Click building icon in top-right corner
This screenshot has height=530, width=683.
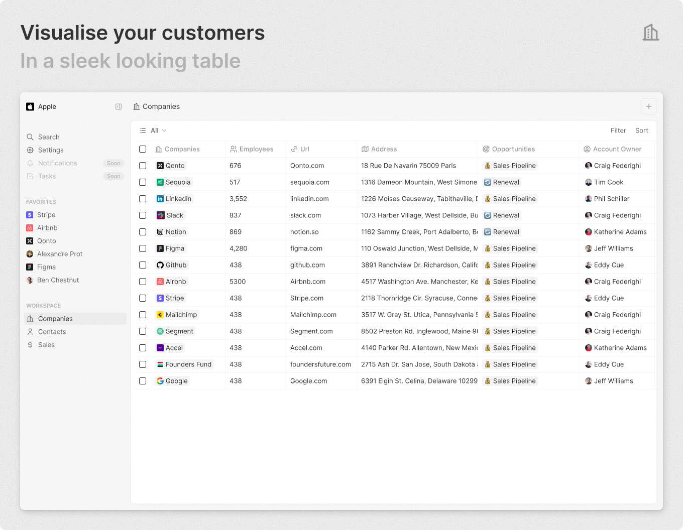pyautogui.click(x=650, y=33)
